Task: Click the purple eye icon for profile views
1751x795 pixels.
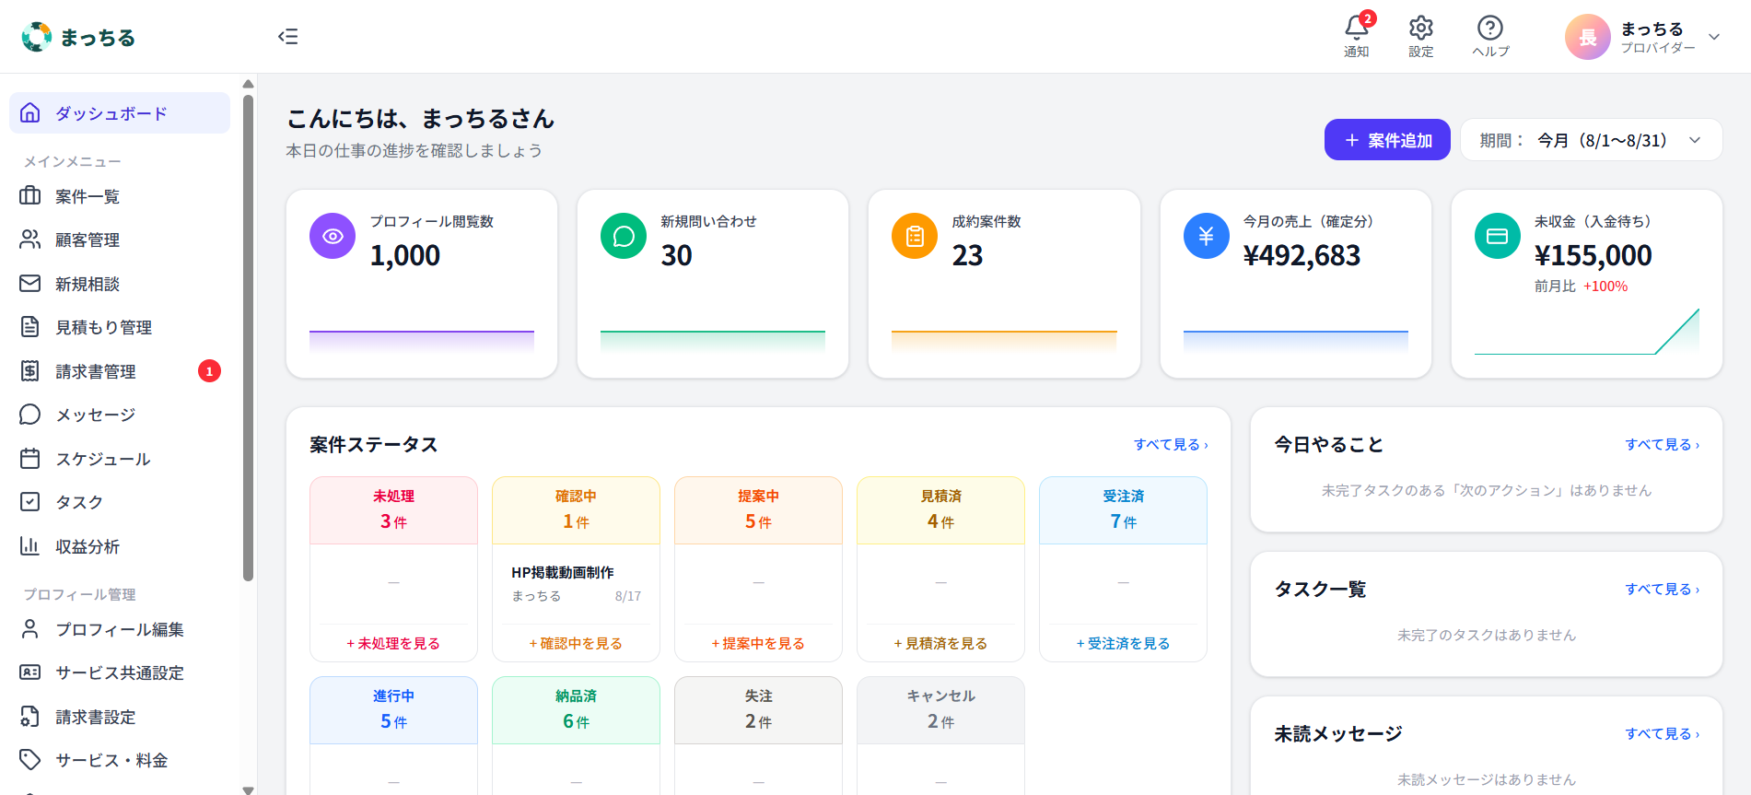Action: click(x=333, y=236)
